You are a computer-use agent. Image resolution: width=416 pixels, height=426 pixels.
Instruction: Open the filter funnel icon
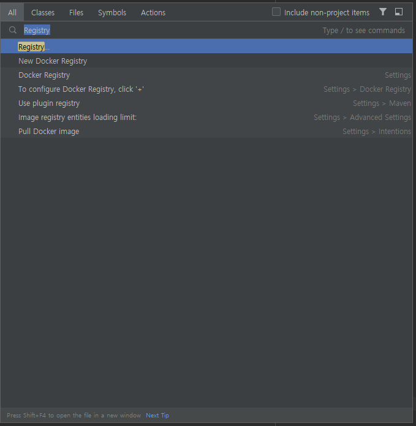[383, 12]
